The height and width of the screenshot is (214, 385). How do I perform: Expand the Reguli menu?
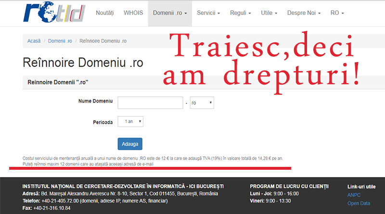tap(240, 13)
